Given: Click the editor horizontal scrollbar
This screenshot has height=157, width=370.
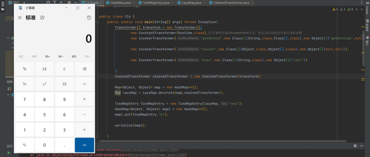Looking at the screenshot, I should 223,141.
